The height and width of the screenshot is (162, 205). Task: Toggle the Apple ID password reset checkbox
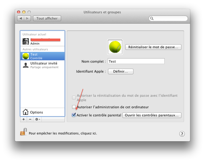coord(74,98)
